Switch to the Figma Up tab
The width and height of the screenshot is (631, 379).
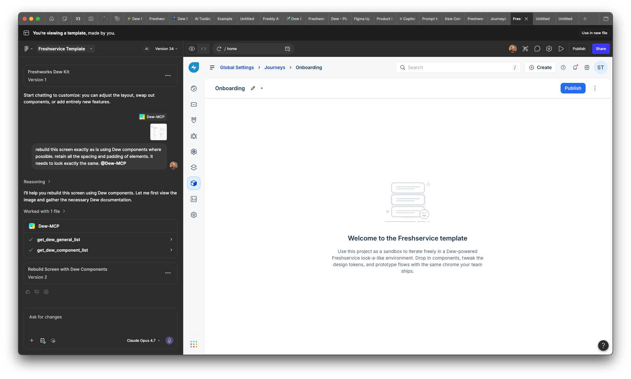point(362,19)
